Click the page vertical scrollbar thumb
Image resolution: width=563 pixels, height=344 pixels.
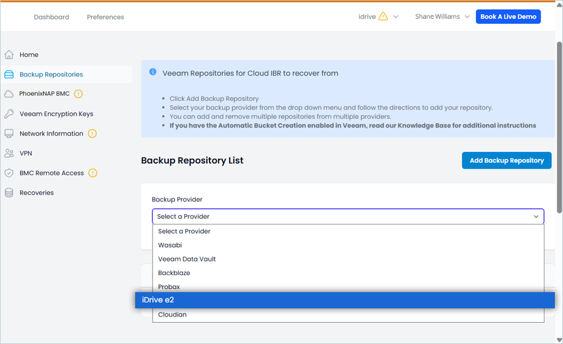coord(559,128)
